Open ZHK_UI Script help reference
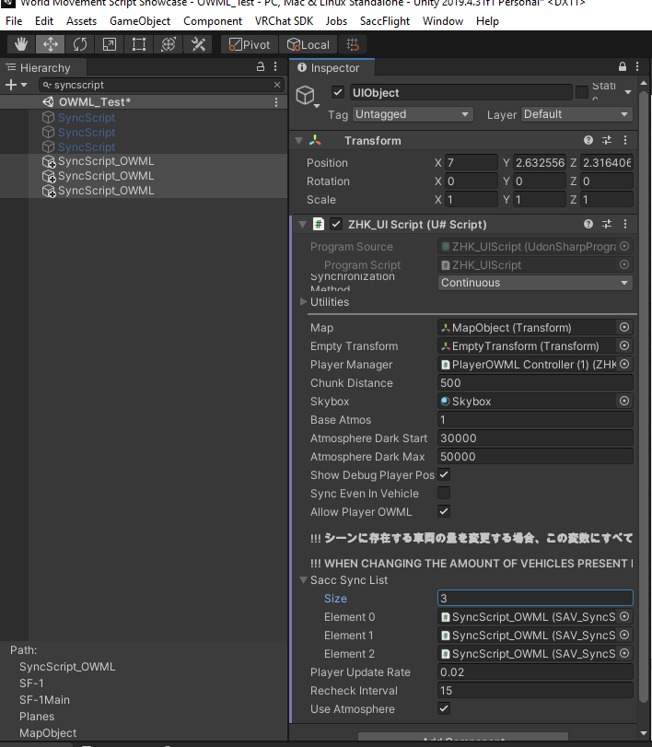 [588, 224]
